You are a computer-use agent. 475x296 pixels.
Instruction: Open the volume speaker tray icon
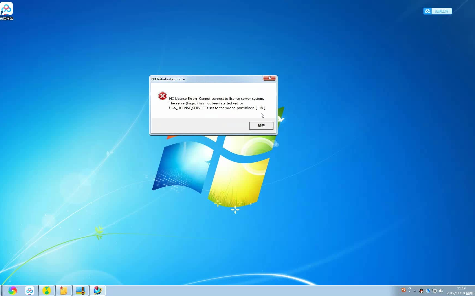click(x=441, y=291)
